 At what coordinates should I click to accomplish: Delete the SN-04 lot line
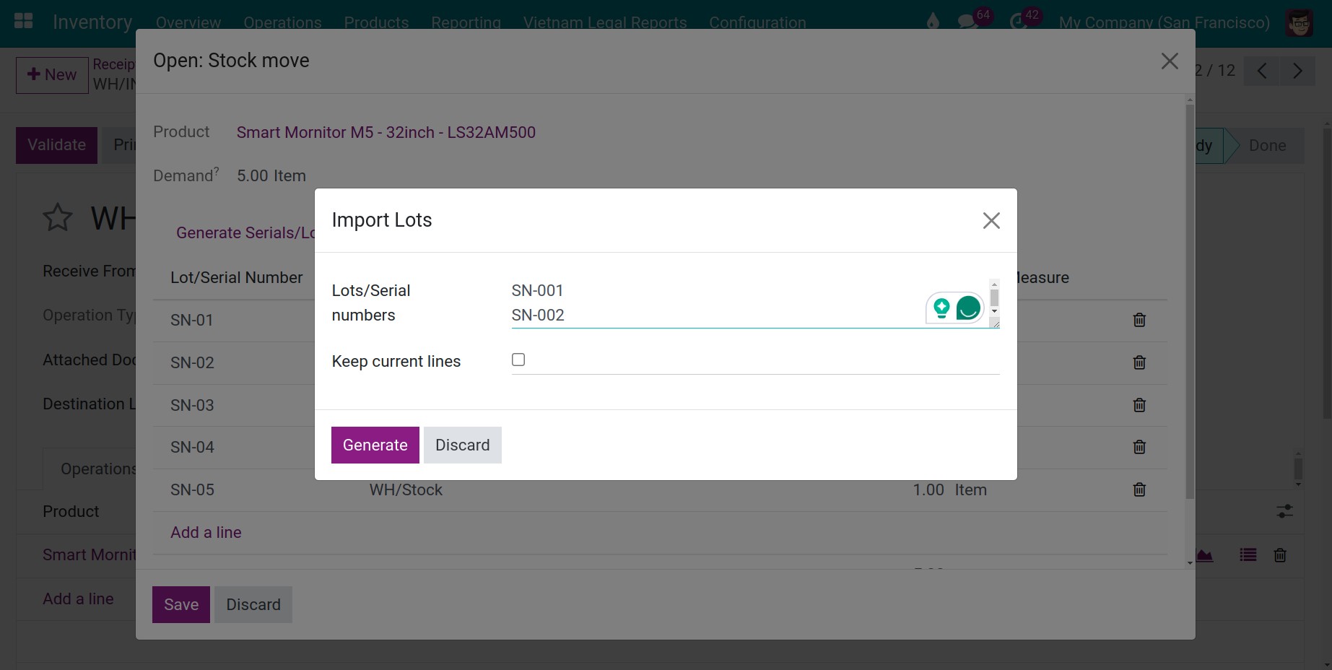1139,447
